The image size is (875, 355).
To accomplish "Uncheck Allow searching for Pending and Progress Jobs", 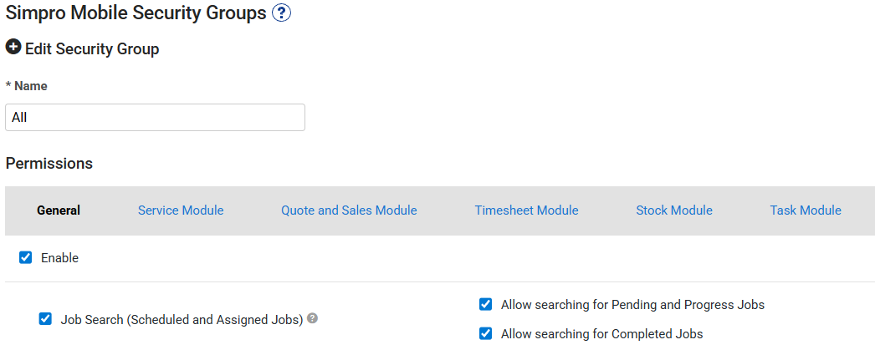I will click(485, 304).
